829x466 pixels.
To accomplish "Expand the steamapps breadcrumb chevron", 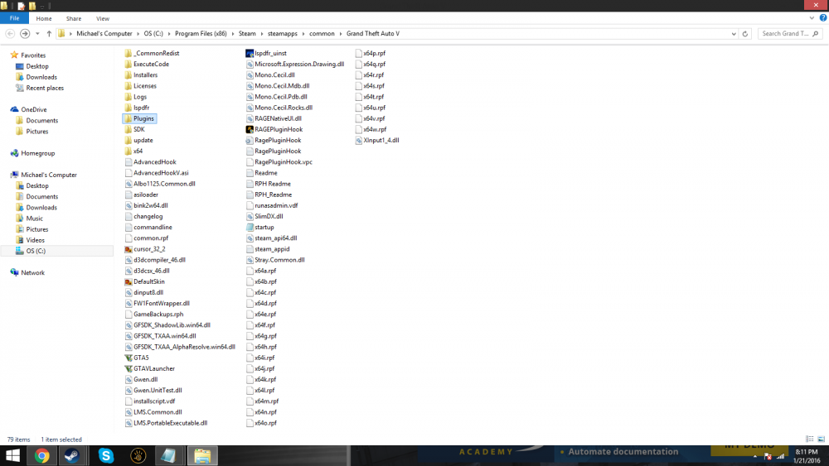I will tap(303, 34).
